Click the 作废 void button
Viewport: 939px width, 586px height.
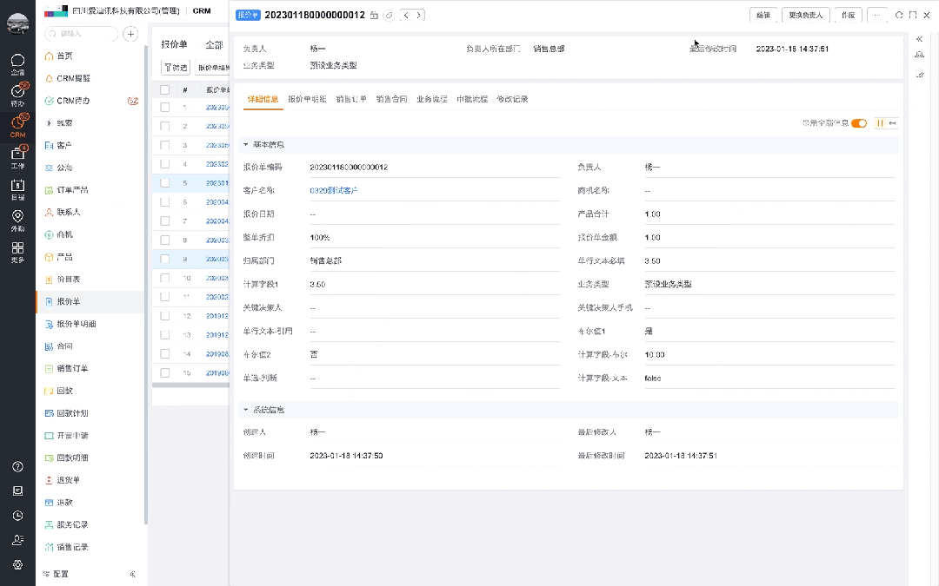pos(848,15)
